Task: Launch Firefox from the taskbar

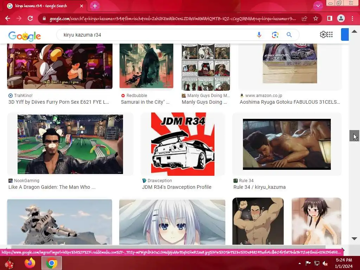Action: [30, 263]
